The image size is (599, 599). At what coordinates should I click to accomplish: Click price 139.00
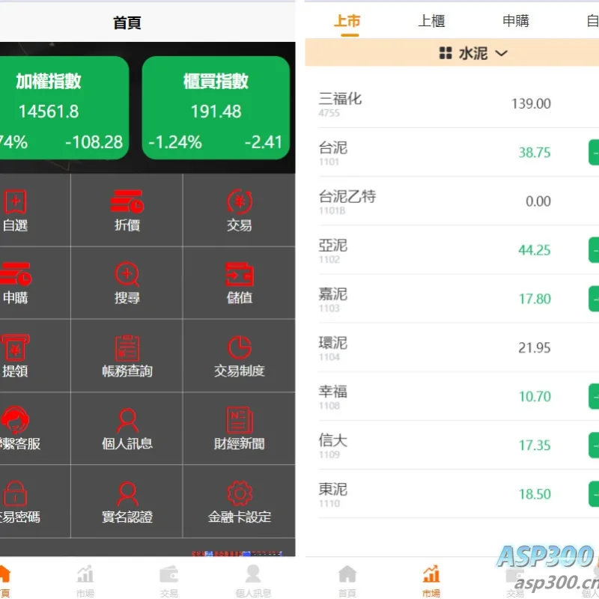tap(531, 103)
